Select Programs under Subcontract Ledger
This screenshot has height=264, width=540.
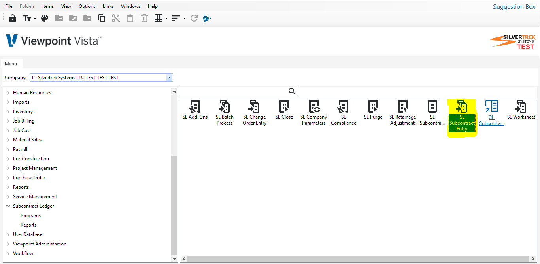point(30,216)
